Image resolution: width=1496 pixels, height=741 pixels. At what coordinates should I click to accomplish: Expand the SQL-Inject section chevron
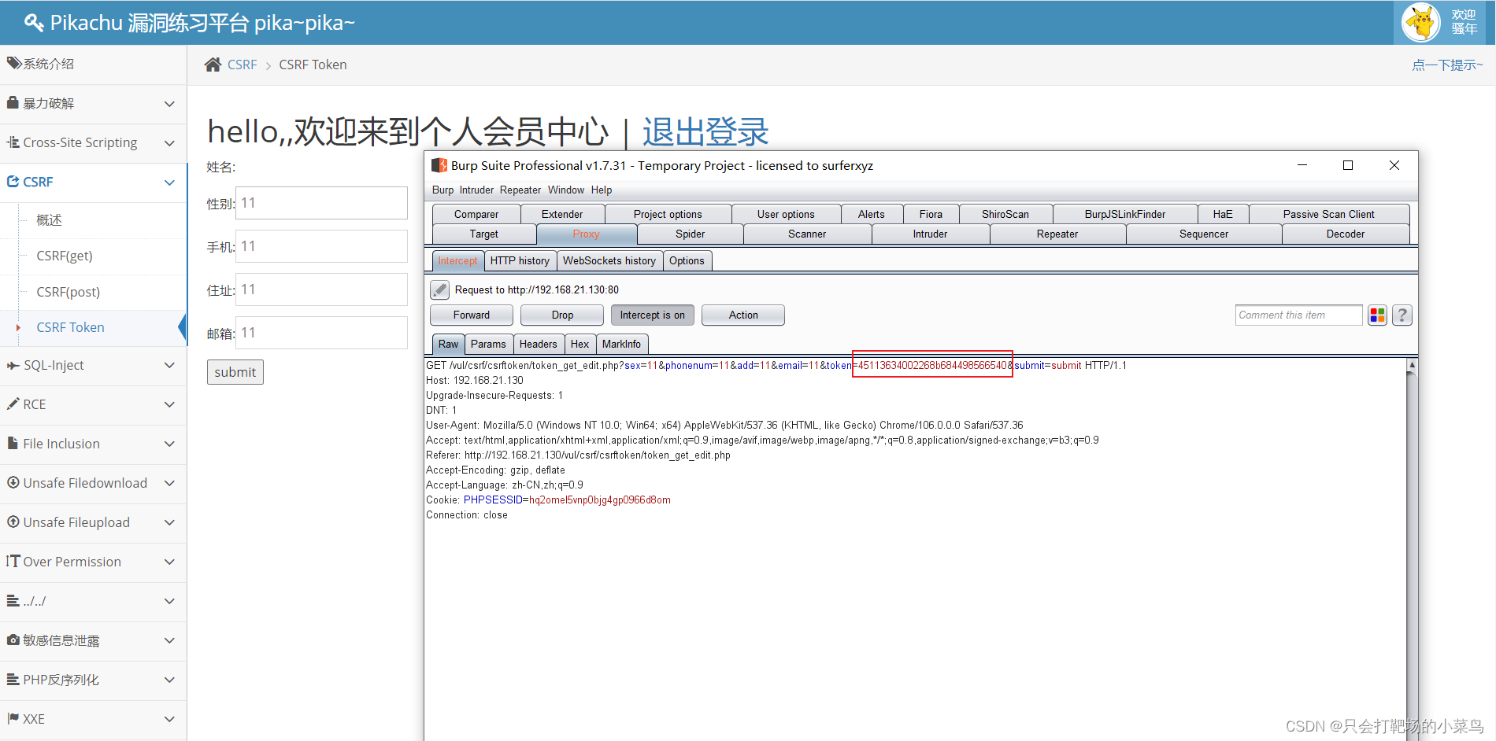(169, 366)
